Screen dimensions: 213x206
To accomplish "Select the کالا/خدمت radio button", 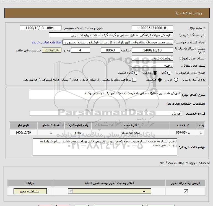I will click(136, 73).
